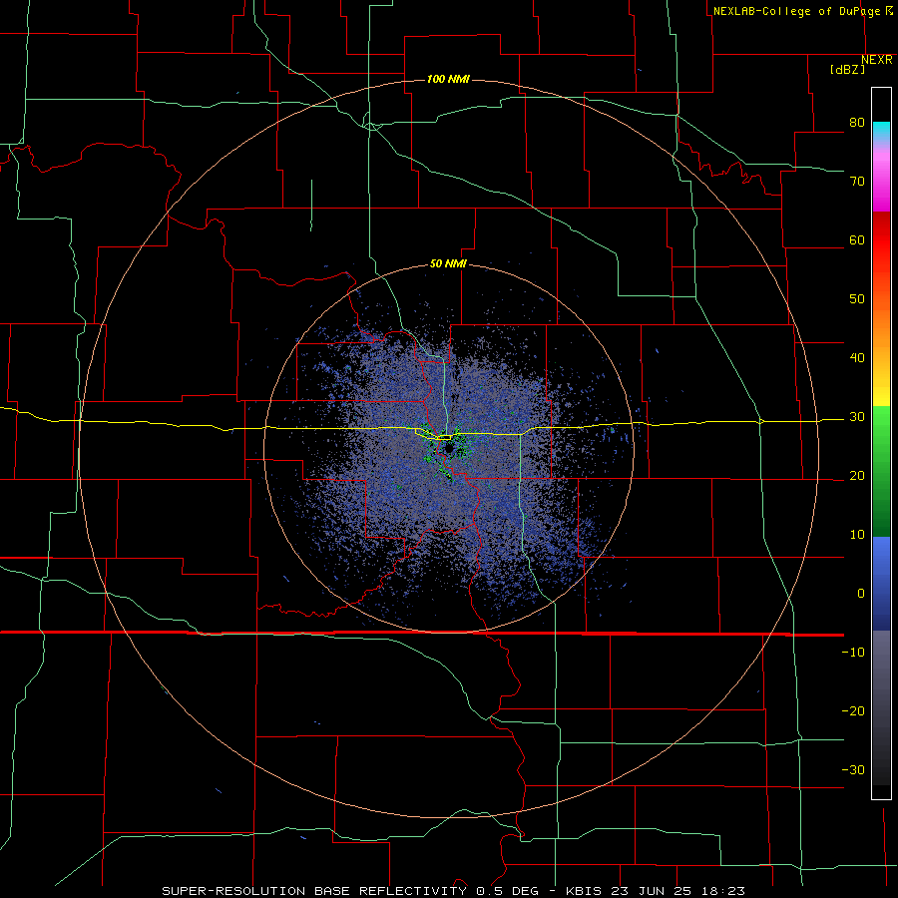Image resolution: width=898 pixels, height=898 pixels.
Task: Click the 0 dBZ scale value
Action: [861, 594]
